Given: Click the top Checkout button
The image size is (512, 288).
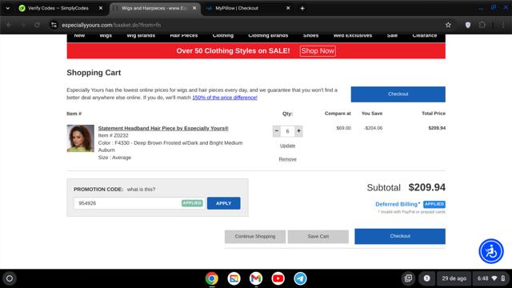Looking at the screenshot, I should pos(398,94).
